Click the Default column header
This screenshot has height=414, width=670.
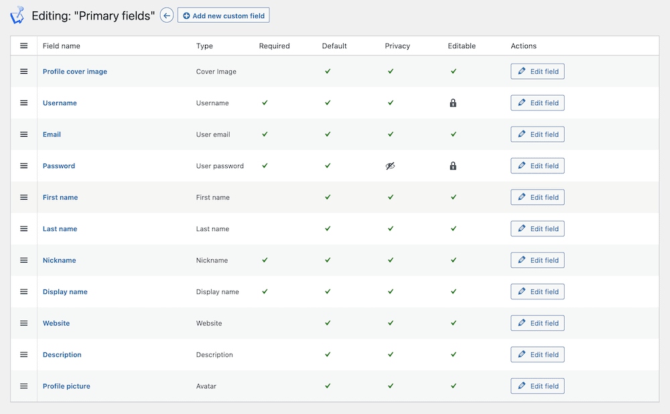[334, 46]
